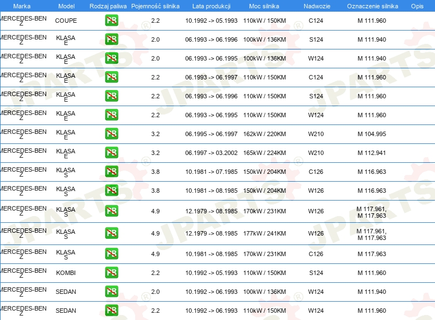Click the power value 162kW / 220KM

[x=264, y=134]
